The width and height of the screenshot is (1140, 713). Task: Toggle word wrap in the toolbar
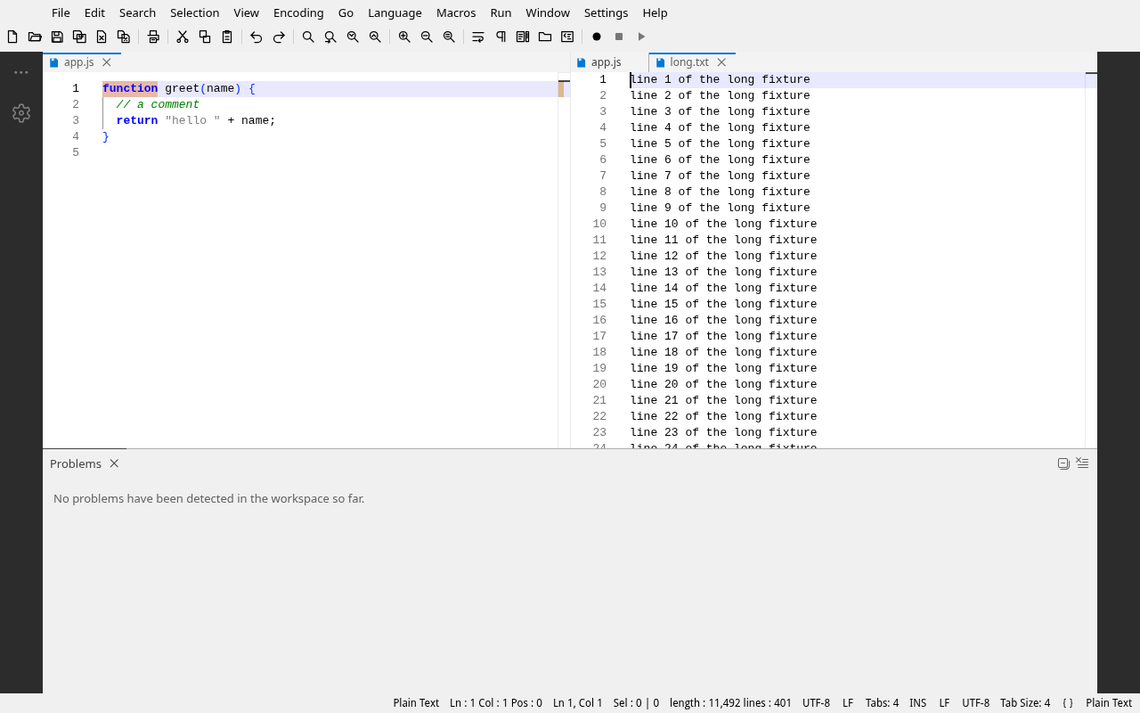coord(478,37)
